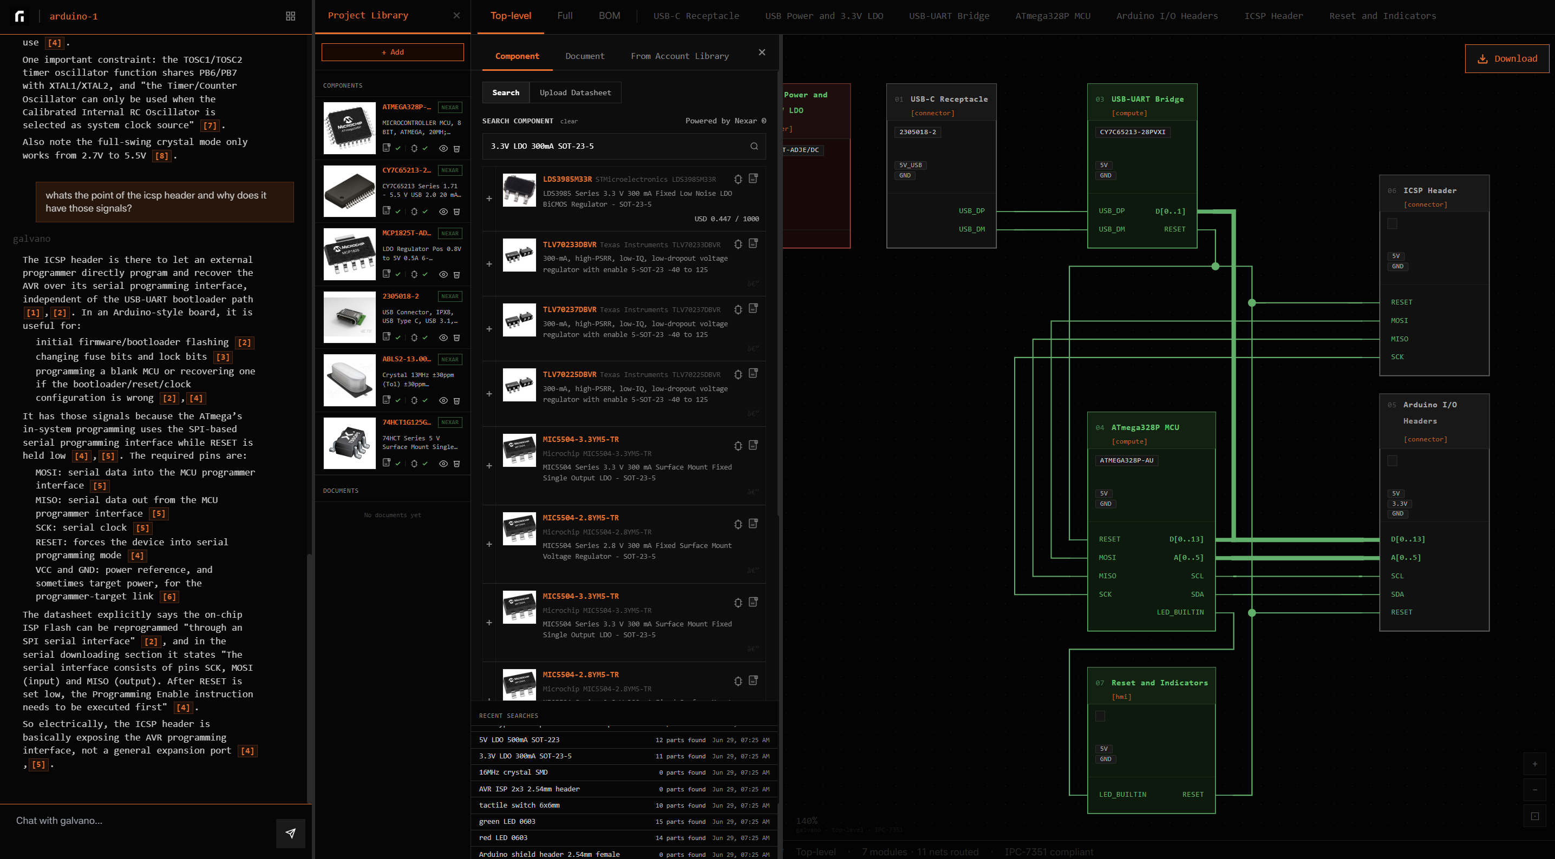Open datasheet PDF icon for LDS3985M33R result

click(753, 179)
